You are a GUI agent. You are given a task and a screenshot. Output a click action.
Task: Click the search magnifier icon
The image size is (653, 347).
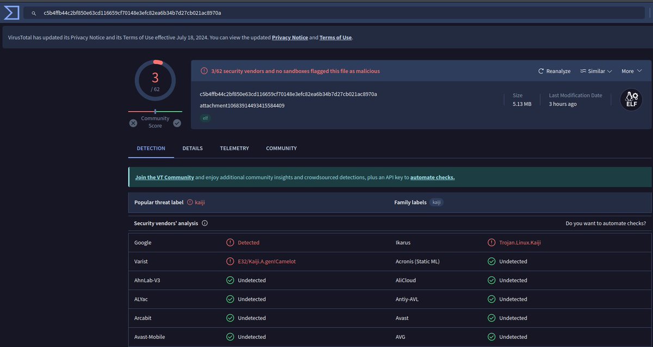[x=34, y=13]
